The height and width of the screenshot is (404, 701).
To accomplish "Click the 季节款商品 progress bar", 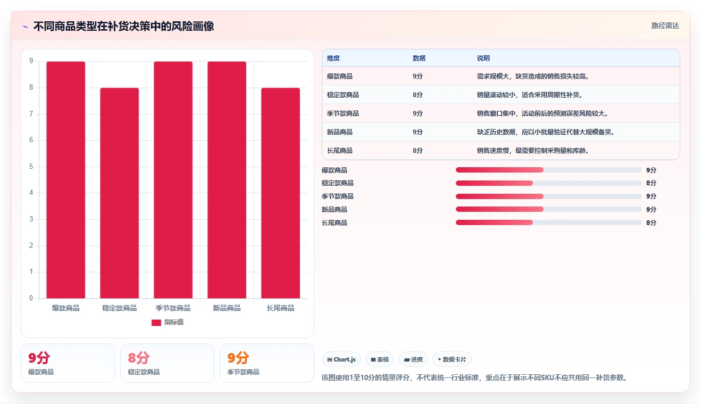I will pos(549,196).
